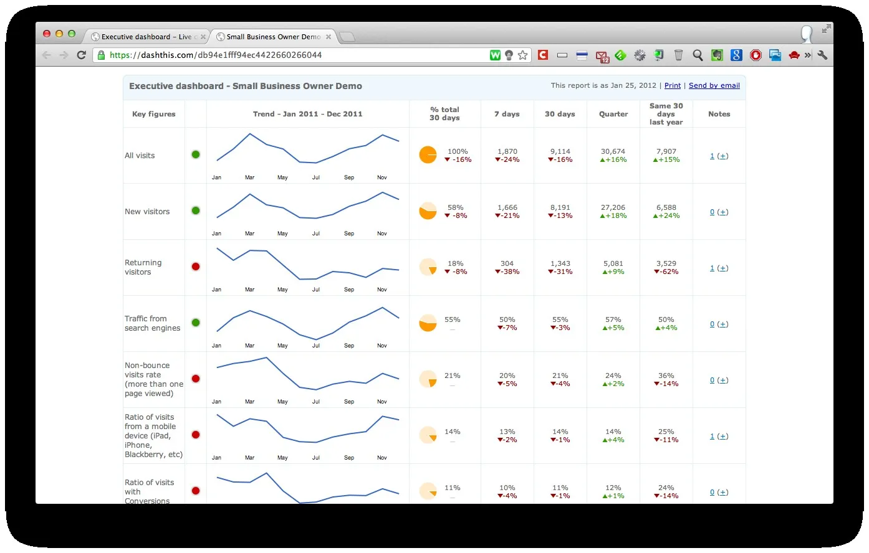Viewport: 869px width, 553px height.
Task: Select the Small Business Owner Demo tab
Action: pos(273,37)
